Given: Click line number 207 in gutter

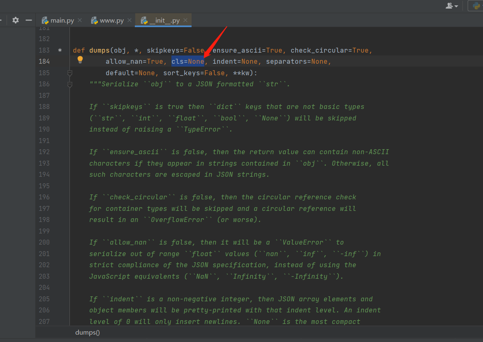Looking at the screenshot, I should (44, 322).
